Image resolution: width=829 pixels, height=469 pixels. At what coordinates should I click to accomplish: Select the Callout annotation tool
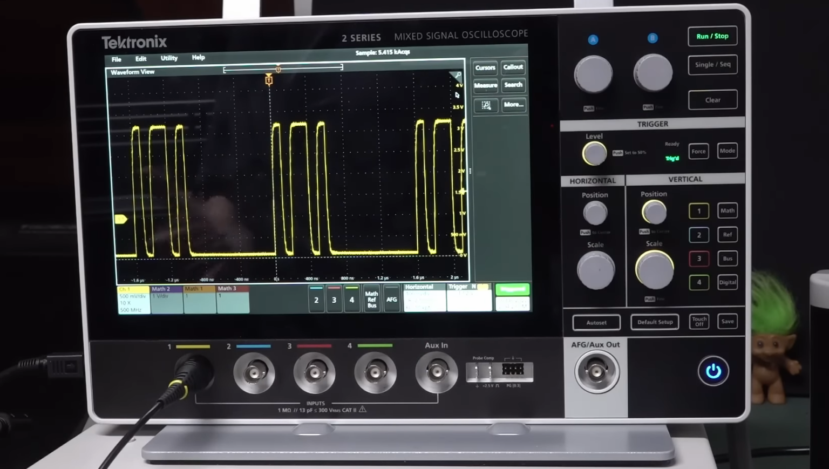(x=512, y=67)
